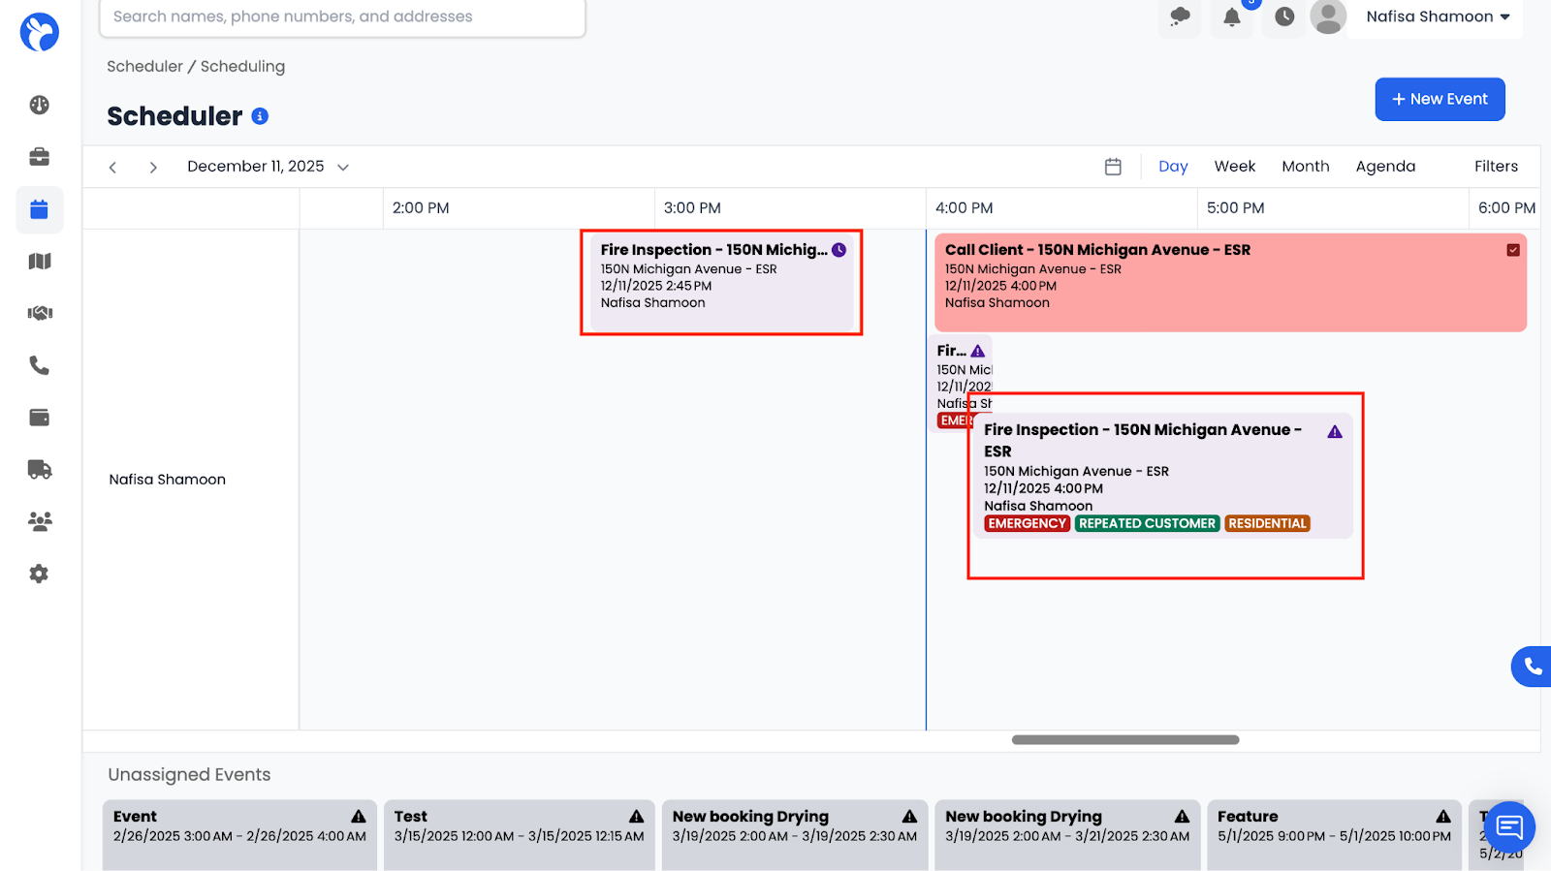Click the Scheduler breadcrumb link
Viewport: 1551px width, 871px height.
(144, 66)
